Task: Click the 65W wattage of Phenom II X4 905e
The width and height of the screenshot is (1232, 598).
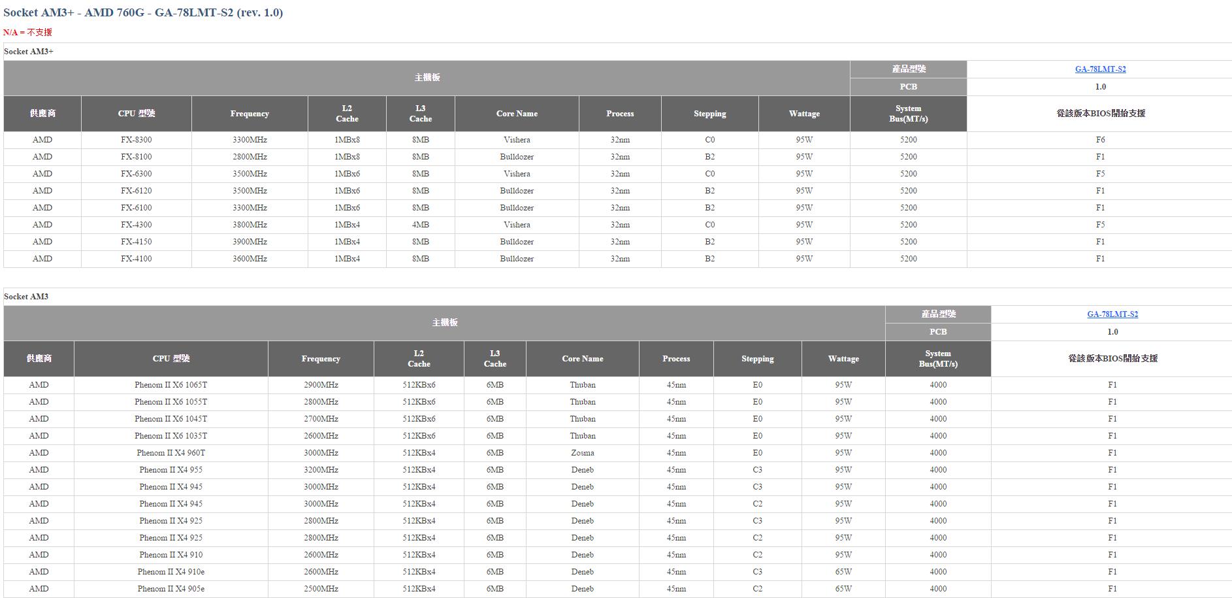Action: pyautogui.click(x=843, y=589)
